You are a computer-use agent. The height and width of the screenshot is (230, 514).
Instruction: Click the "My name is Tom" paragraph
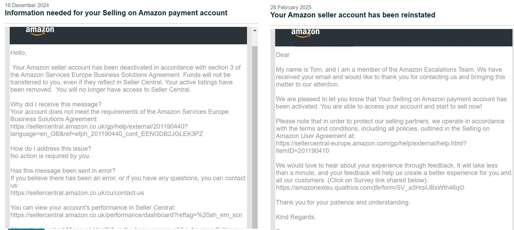tap(390, 77)
